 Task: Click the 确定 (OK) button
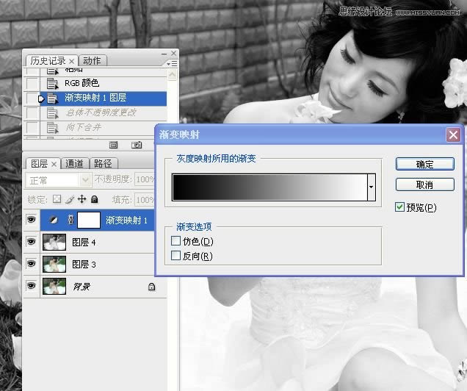(424, 164)
